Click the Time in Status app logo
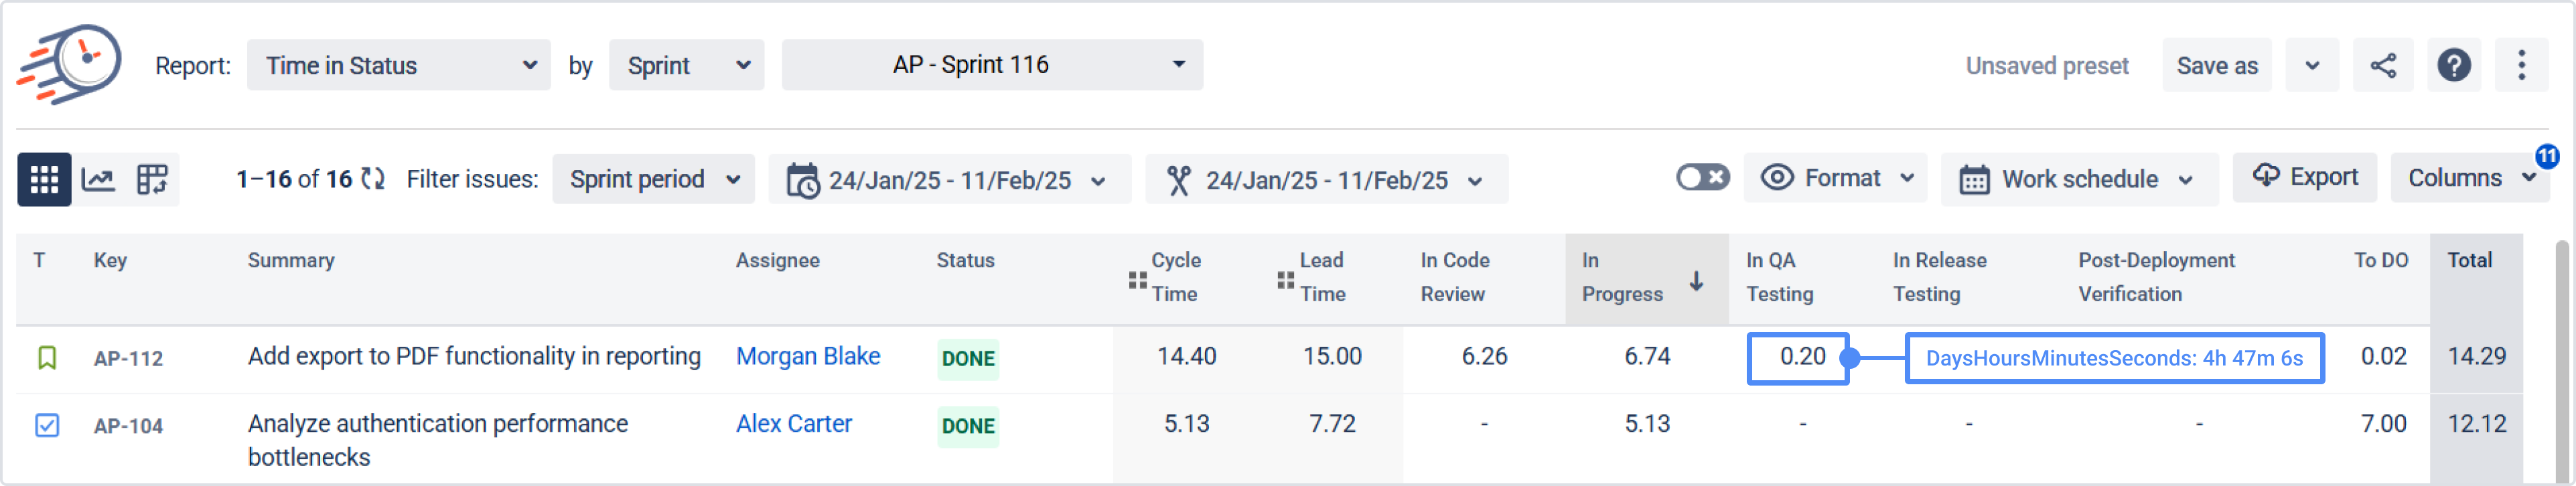The height and width of the screenshot is (486, 2576). 70,64
